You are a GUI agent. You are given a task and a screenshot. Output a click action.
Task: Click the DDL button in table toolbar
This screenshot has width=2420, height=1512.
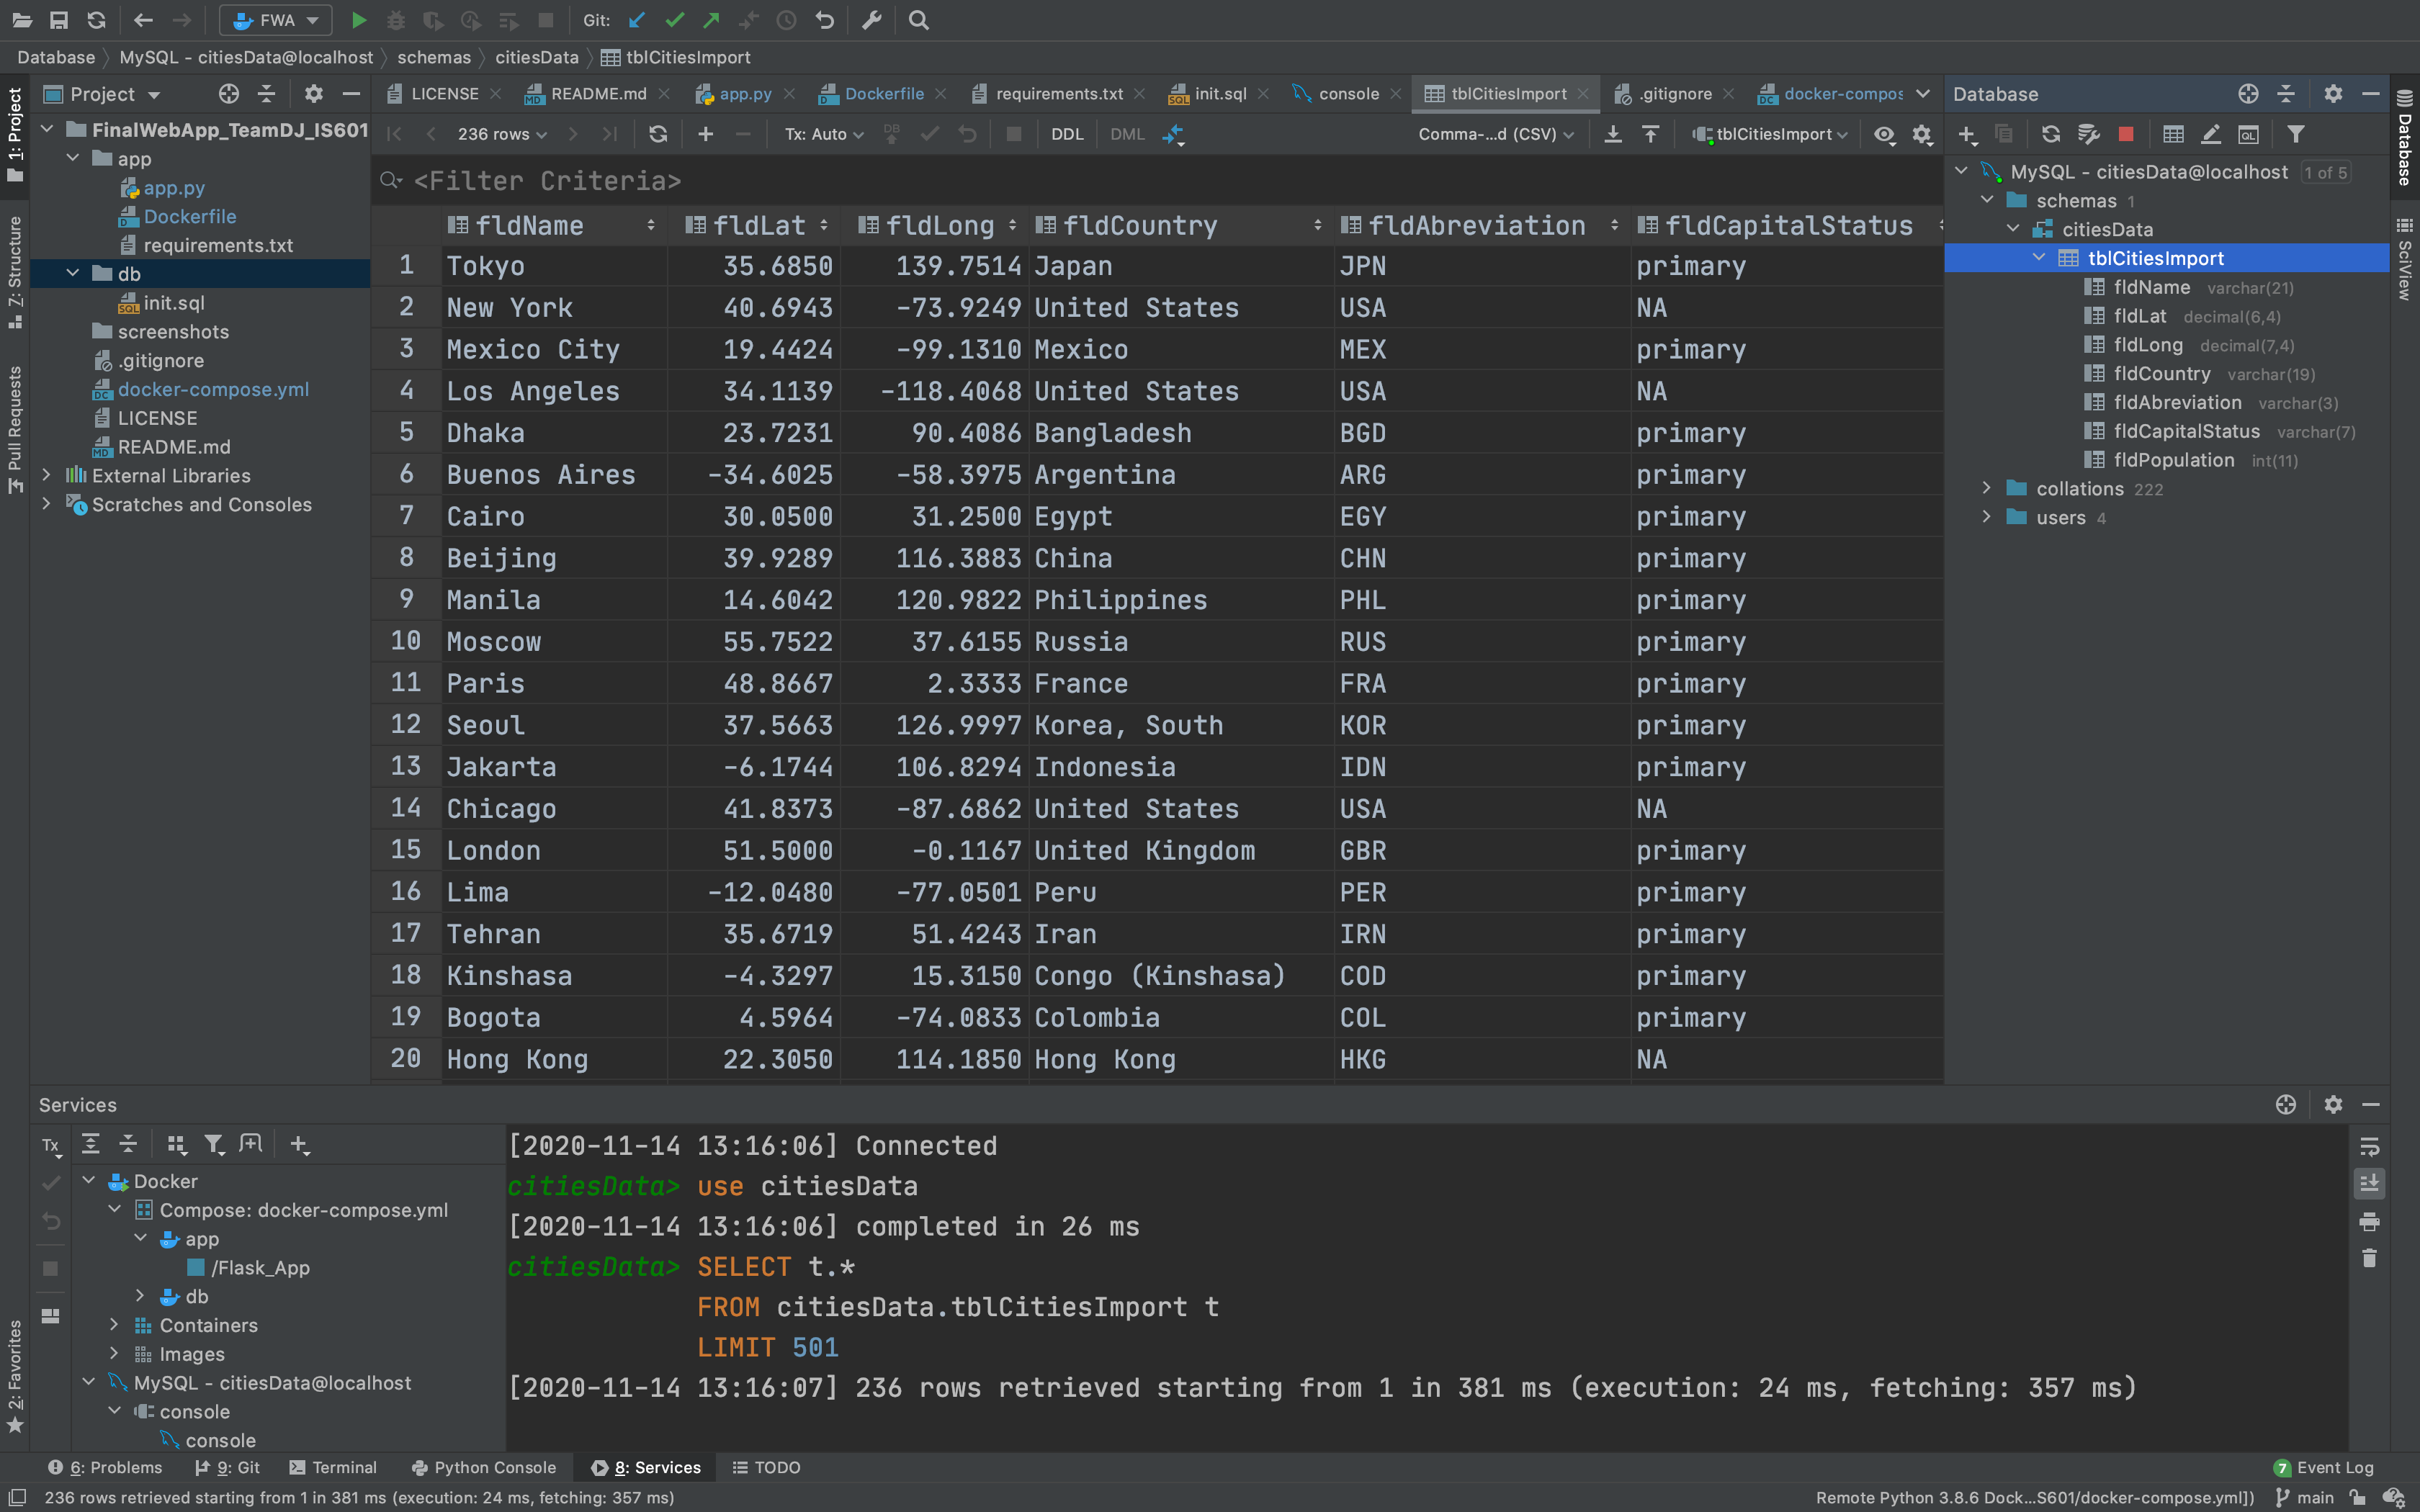coord(1066,134)
